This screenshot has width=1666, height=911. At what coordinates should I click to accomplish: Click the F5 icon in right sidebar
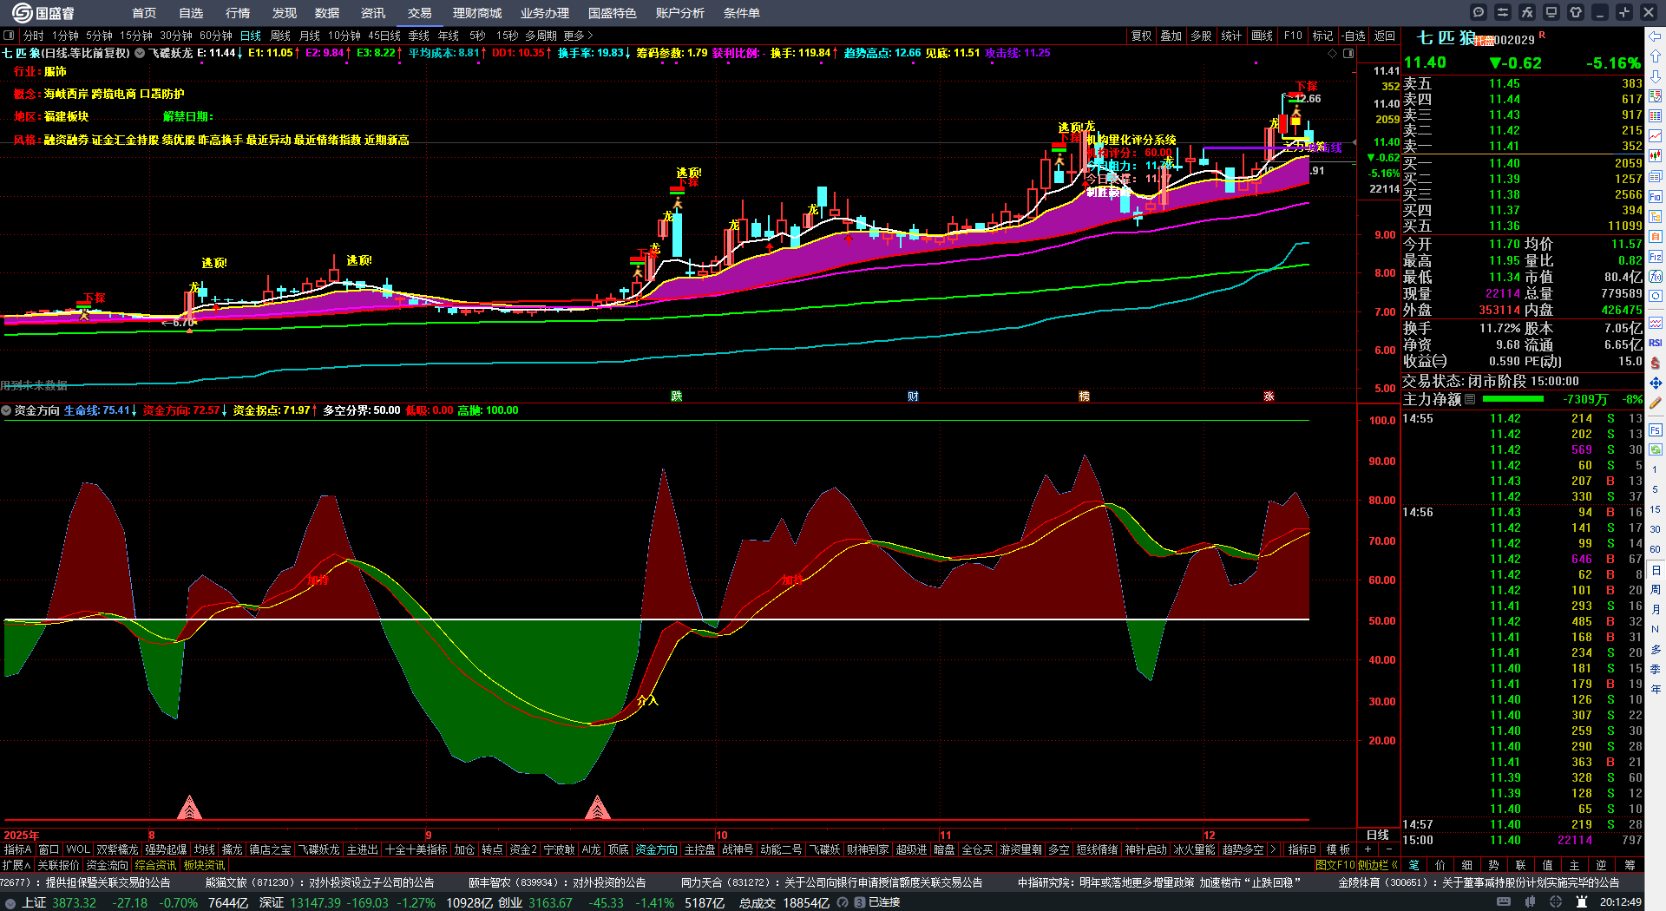pyautogui.click(x=1656, y=429)
